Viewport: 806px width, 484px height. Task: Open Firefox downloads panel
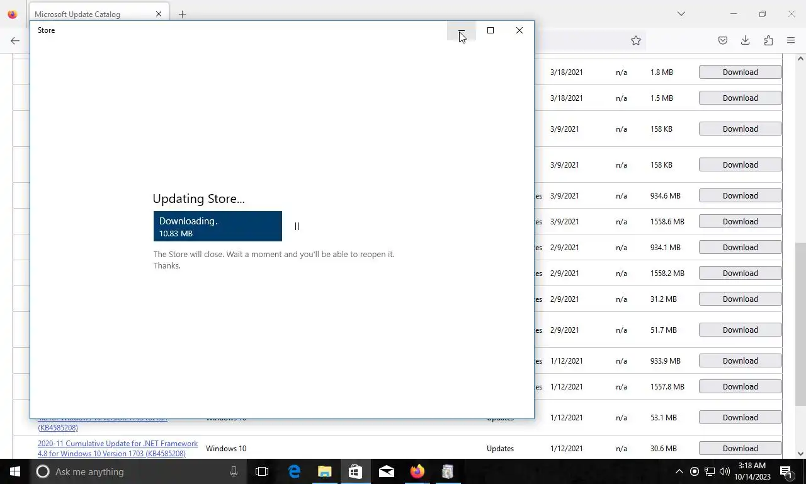tap(746, 40)
